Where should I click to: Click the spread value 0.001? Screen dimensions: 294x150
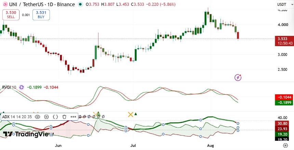26,15
